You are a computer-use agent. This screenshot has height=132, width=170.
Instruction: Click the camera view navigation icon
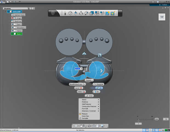pos(94,126)
